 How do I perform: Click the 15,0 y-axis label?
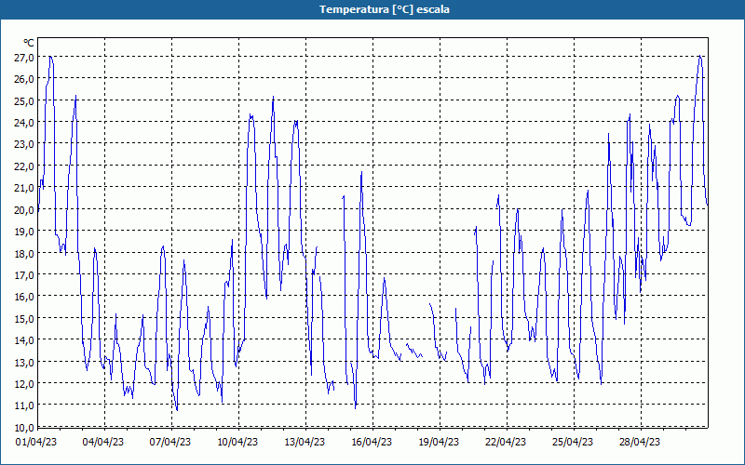click(x=25, y=318)
